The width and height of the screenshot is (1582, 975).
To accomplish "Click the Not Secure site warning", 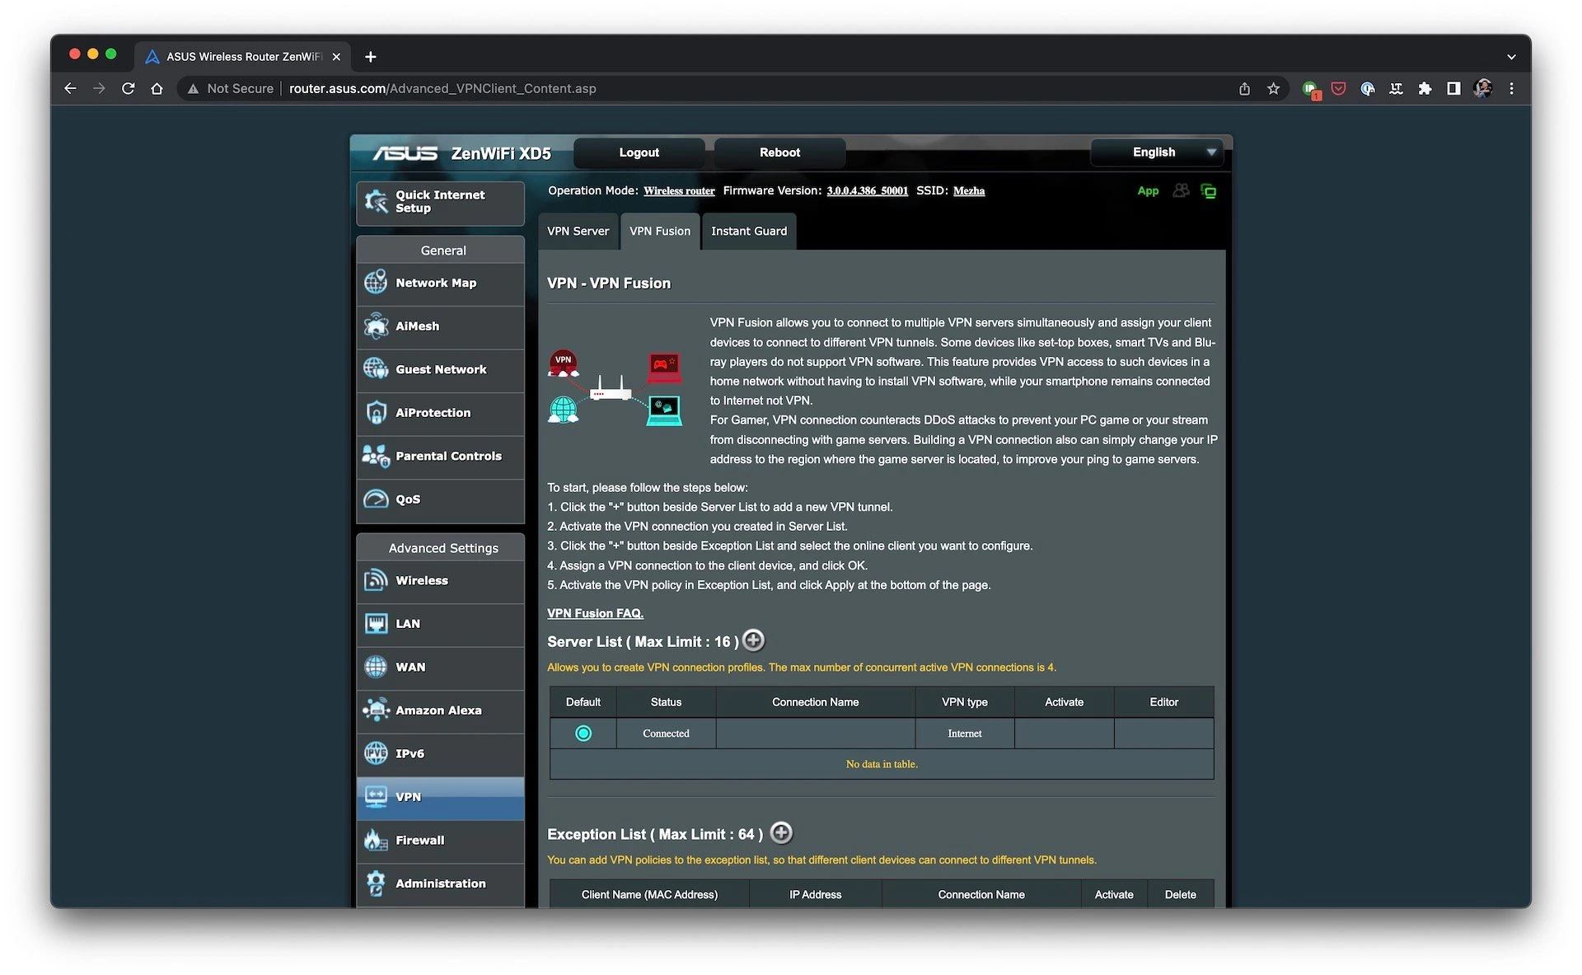I will tap(231, 88).
